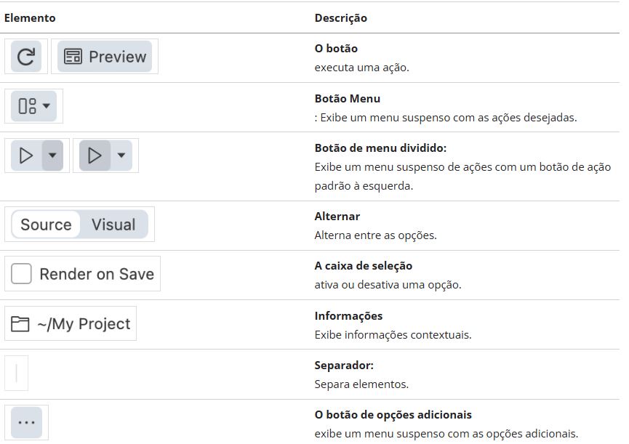Open the three-dots more options button
Screen dimensions: 629x444
point(26,422)
